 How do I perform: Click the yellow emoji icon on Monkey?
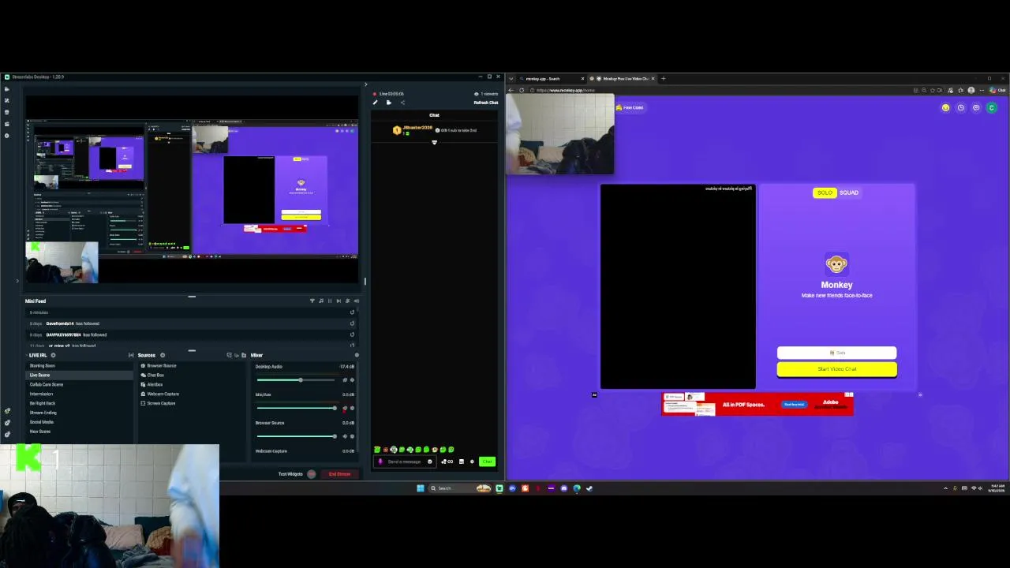945,107
